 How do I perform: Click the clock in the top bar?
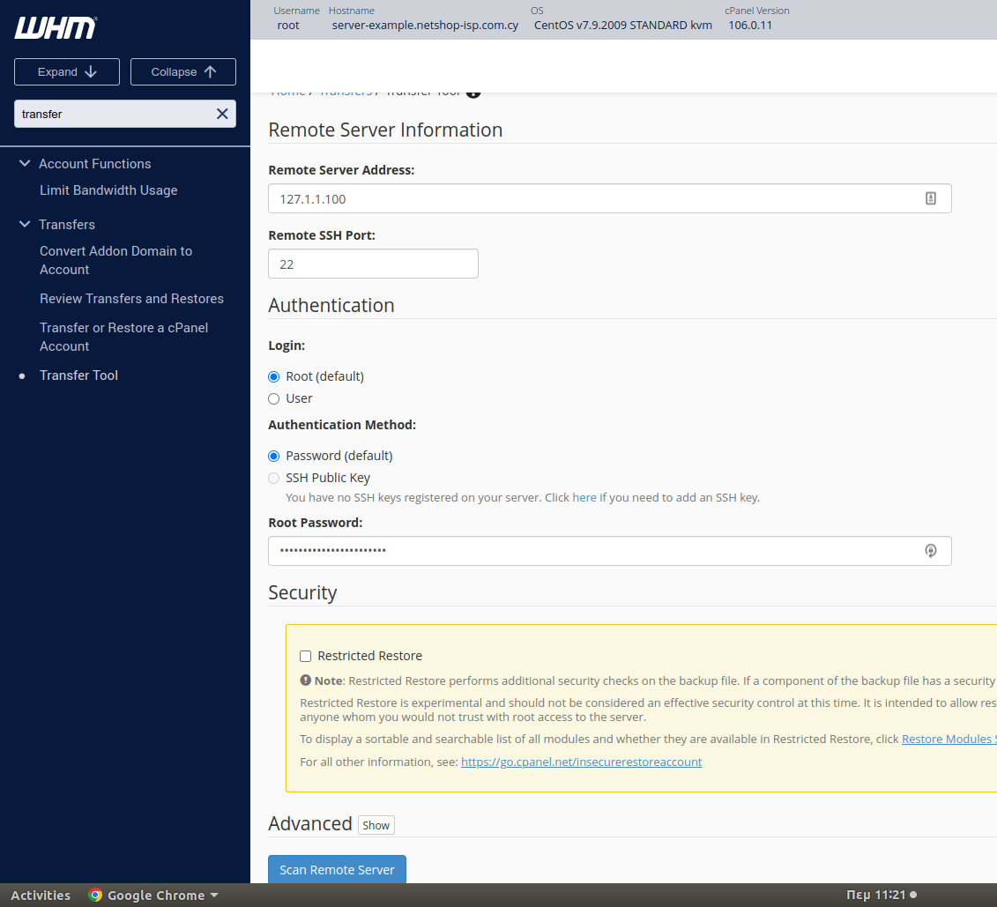[875, 895]
